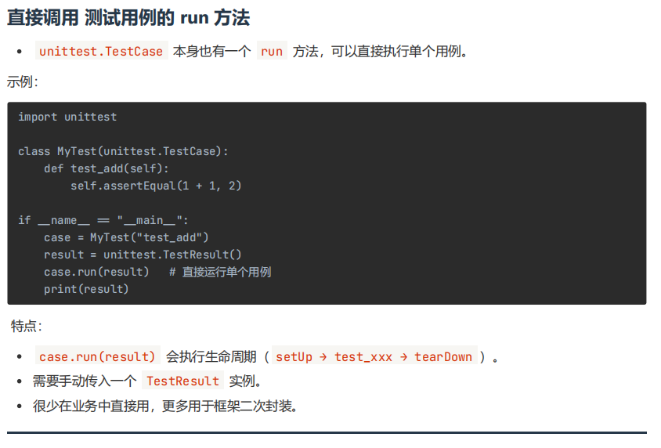661x448 pixels.
Task: Click the line 'self.assertEqual(1 + 1, 2)'
Action: [x=156, y=186]
